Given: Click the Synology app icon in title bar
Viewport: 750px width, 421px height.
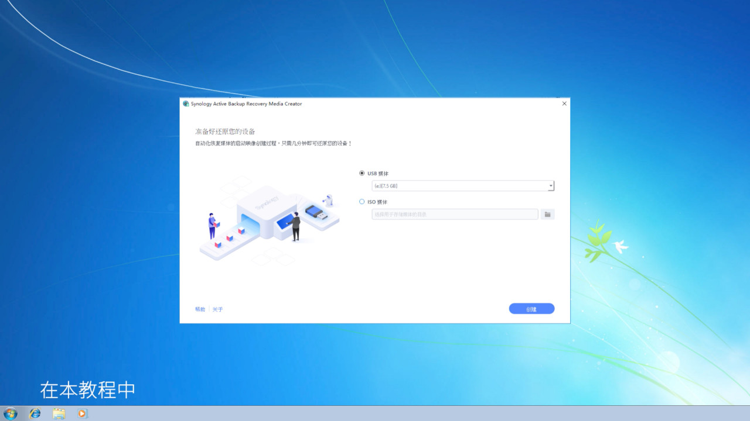Looking at the screenshot, I should (186, 103).
